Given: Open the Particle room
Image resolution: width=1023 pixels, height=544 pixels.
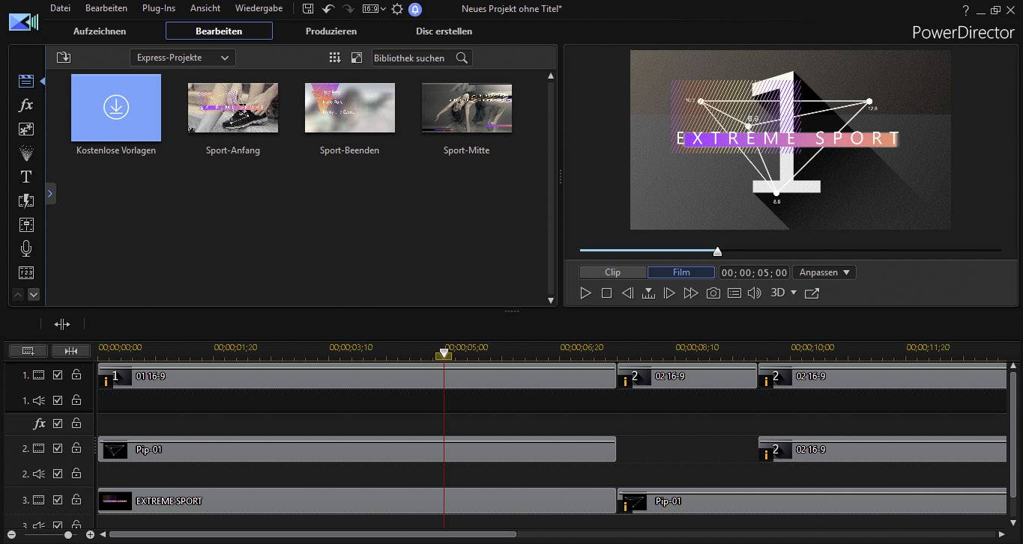Looking at the screenshot, I should click(25, 153).
